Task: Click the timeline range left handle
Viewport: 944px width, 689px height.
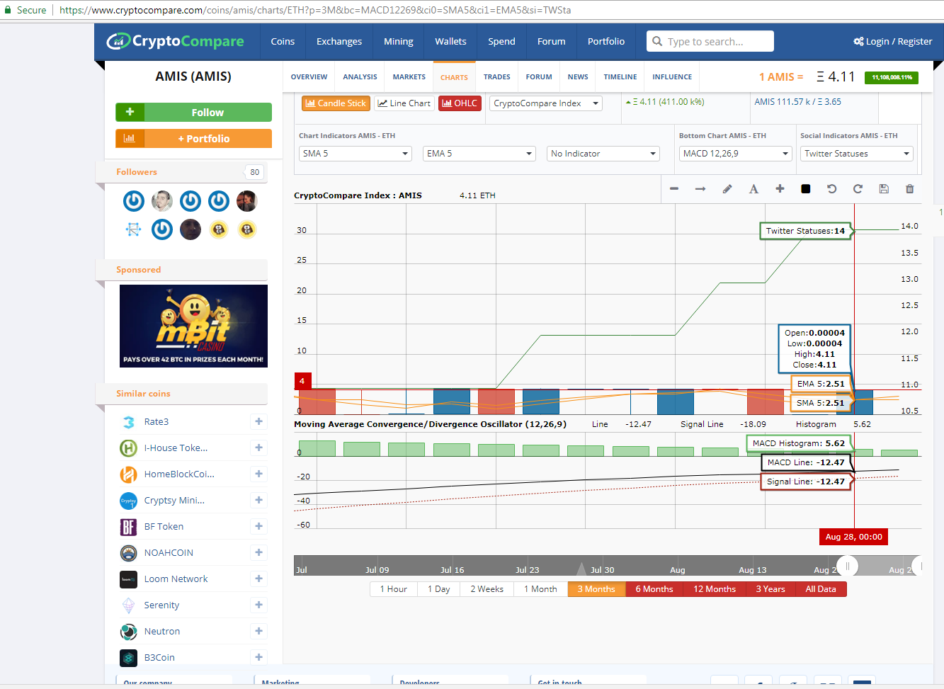Action: 847,566
